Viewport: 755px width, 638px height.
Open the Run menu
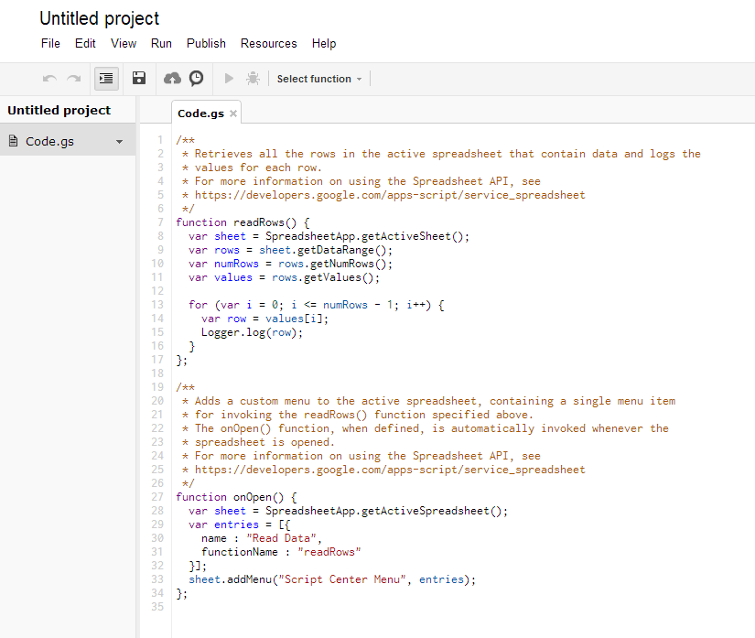(x=161, y=43)
